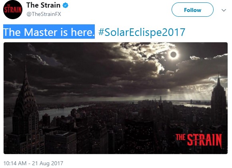Click the red THE STRAIN logo in image
Image resolution: width=232 pixels, height=168 pixels.
[199, 140]
